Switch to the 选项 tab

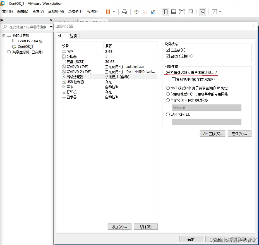(x=73, y=36)
